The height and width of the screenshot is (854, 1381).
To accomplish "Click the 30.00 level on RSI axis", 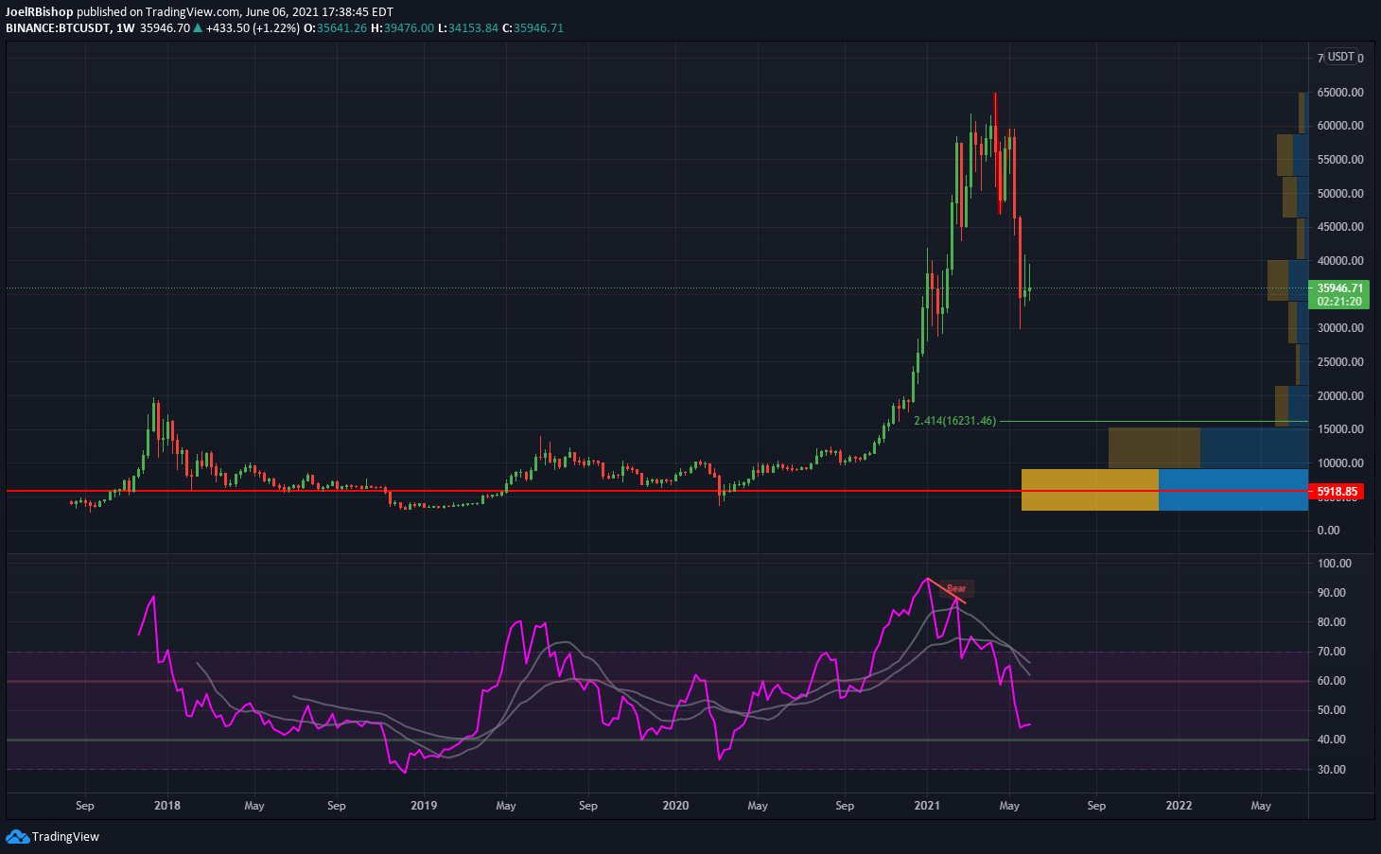I will click(x=1332, y=770).
